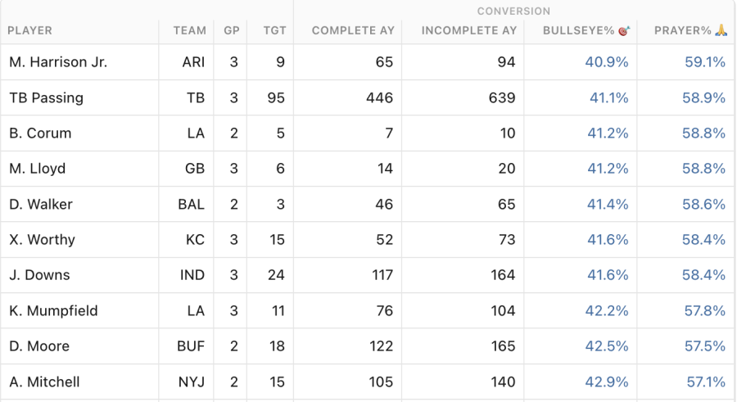737x402 pixels.
Task: Sort table by TGT column
Action: 274,30
